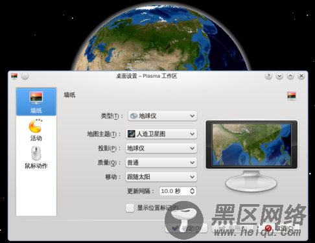Click the 类型(T) label

click(x=111, y=116)
